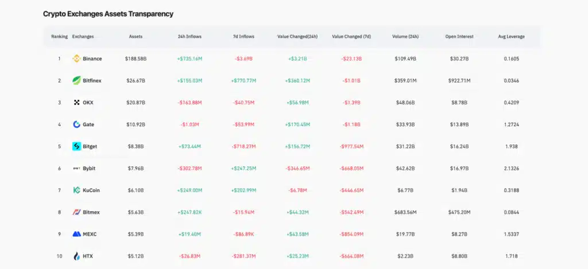Viewport: 588px width, 269px height.
Task: Select Bitget 7d inflow -$718.27M
Action: [243, 146]
